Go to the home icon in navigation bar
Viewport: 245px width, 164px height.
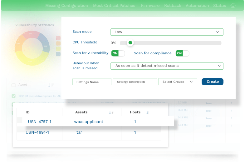(233, 6)
